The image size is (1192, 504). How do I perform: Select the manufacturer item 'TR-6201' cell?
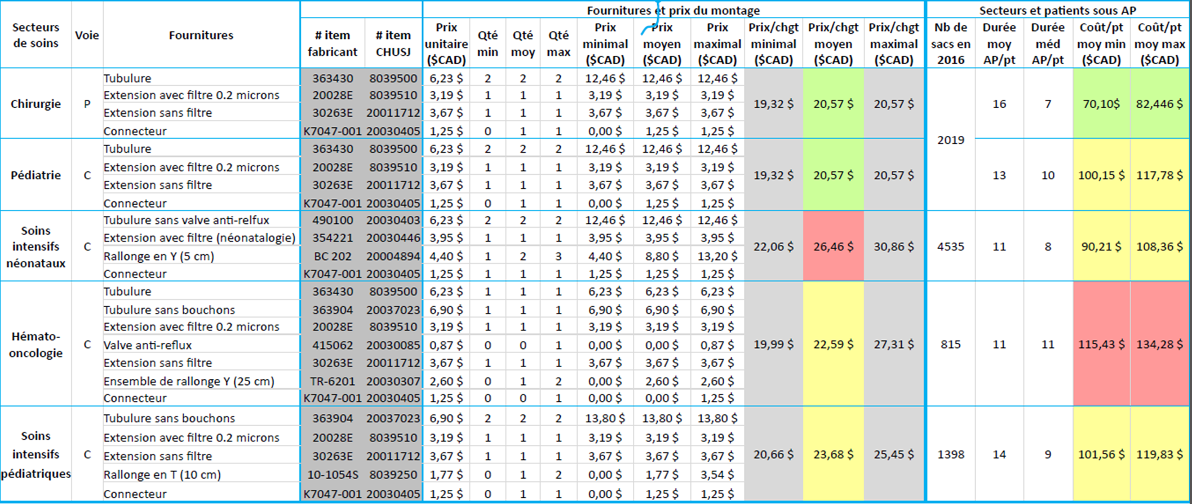click(x=333, y=381)
